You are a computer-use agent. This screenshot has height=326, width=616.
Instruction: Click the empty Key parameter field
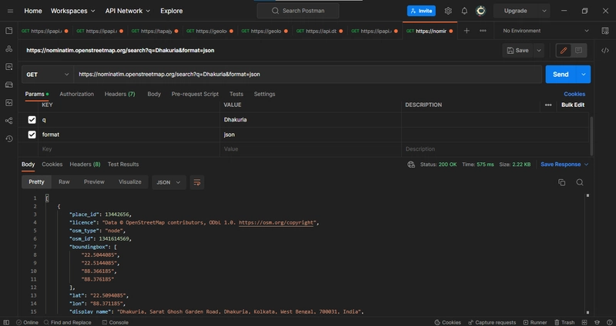(129, 149)
